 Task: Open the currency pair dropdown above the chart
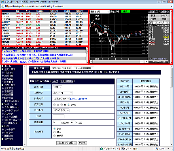[100, 12]
